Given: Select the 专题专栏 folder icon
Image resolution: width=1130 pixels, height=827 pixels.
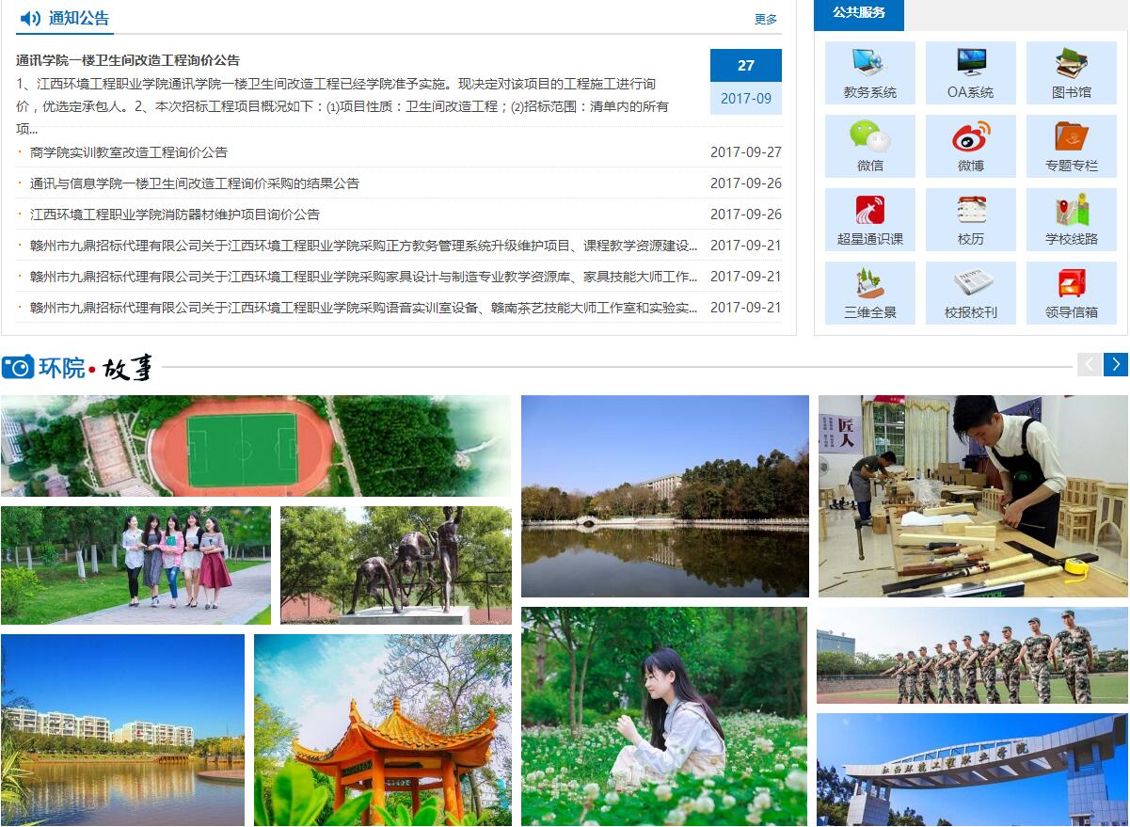Looking at the screenshot, I should [x=1071, y=137].
